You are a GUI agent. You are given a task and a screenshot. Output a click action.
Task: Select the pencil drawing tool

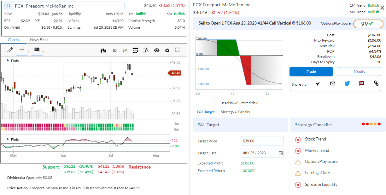tap(10, 50)
